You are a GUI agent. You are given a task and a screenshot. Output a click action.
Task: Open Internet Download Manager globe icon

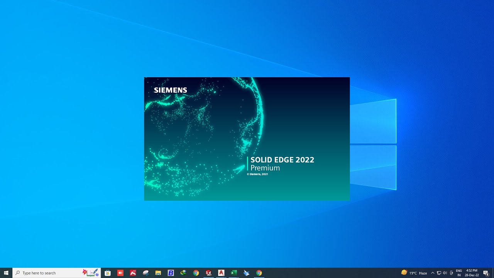183,273
